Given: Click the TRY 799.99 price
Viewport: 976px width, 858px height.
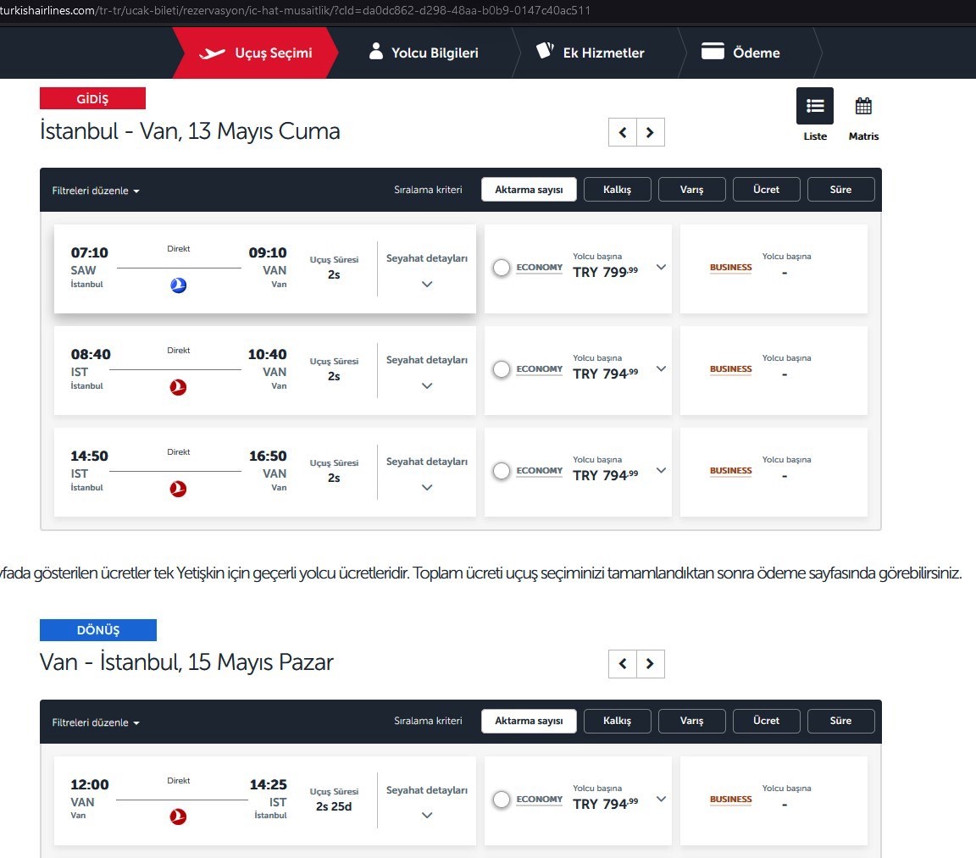Looking at the screenshot, I should click(x=606, y=272).
